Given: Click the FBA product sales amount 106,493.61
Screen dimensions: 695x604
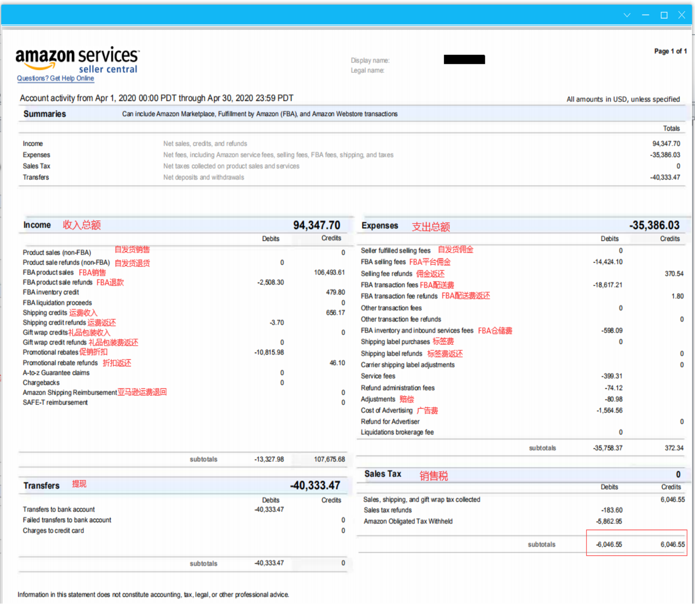Looking at the screenshot, I should pos(329,272).
